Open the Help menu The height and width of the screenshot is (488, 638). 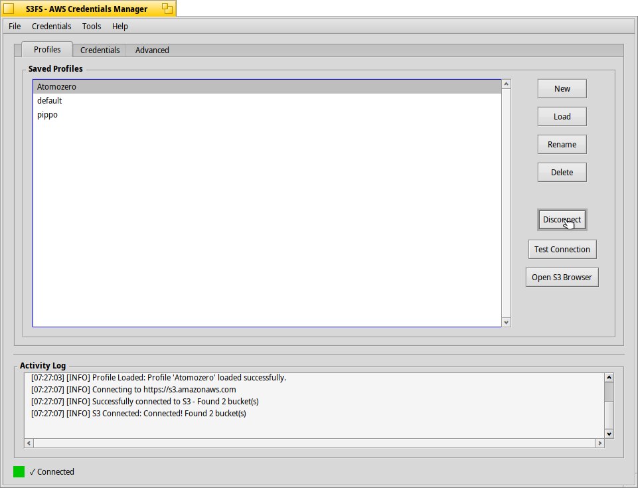tap(120, 27)
